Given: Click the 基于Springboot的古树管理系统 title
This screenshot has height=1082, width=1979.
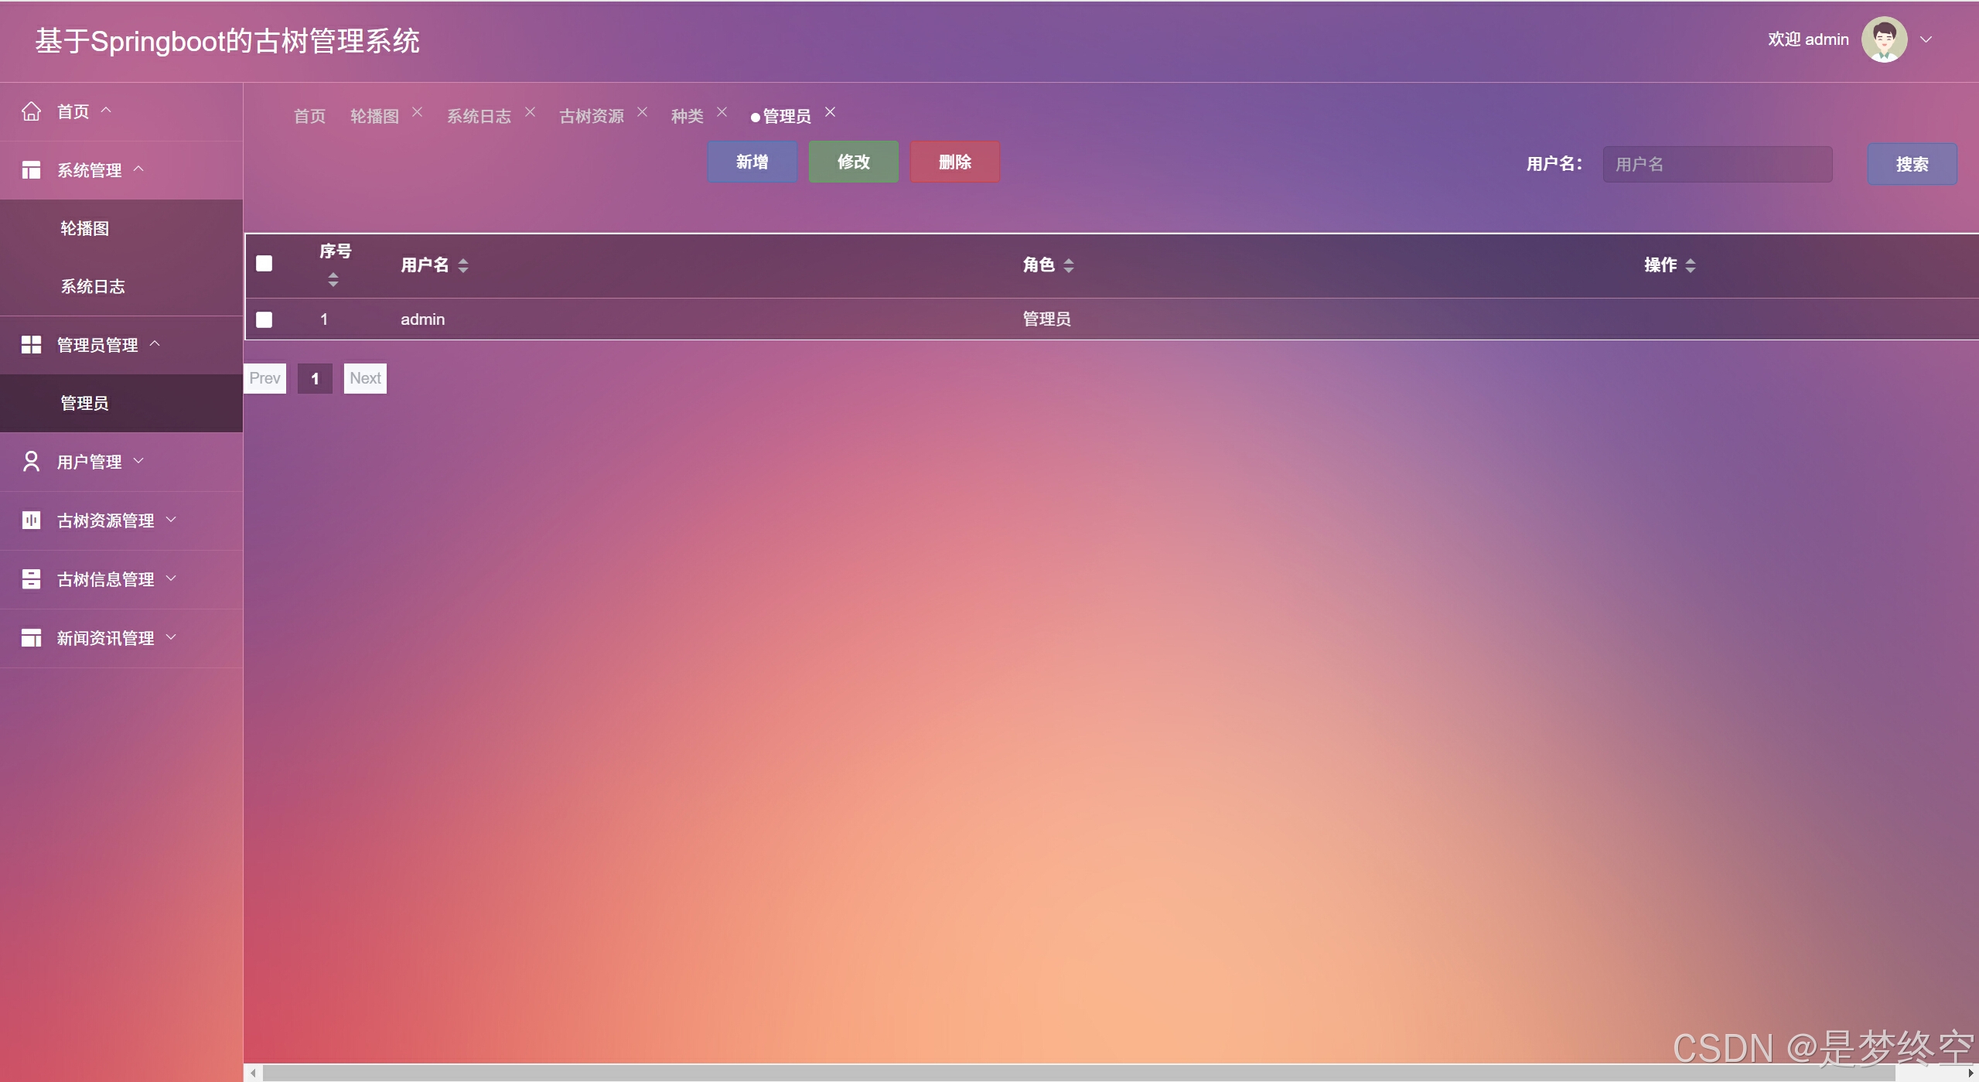Looking at the screenshot, I should [x=227, y=41].
